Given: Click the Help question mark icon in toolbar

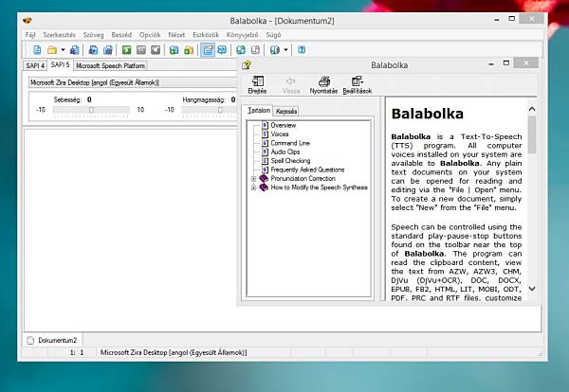Looking at the screenshot, I should point(302,49).
